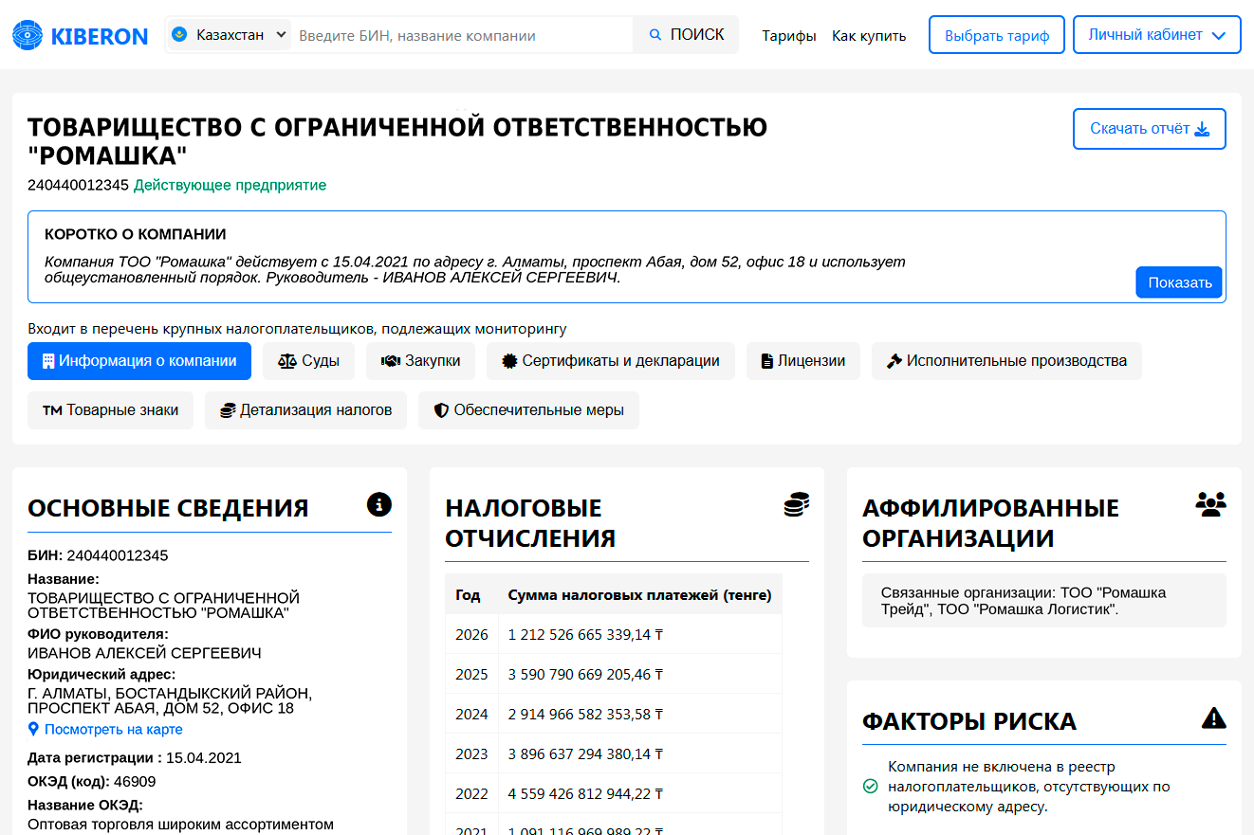Click the map pin icon near Посмотреть на карте
The width and height of the screenshot is (1254, 835).
tap(33, 730)
